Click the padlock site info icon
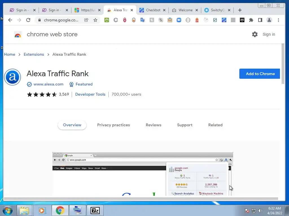Image resolution: width=289 pixels, height=216 pixels. [x=40, y=20]
